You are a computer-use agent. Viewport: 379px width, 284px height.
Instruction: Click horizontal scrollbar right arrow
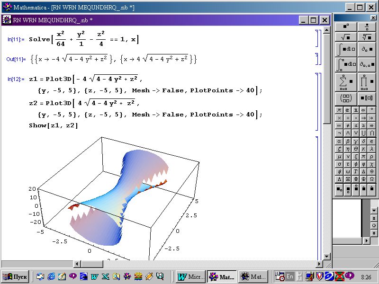point(319,264)
